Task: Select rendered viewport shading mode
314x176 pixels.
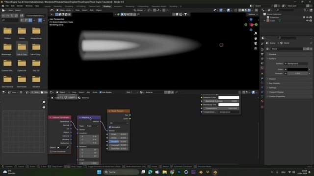Action: [249, 10]
